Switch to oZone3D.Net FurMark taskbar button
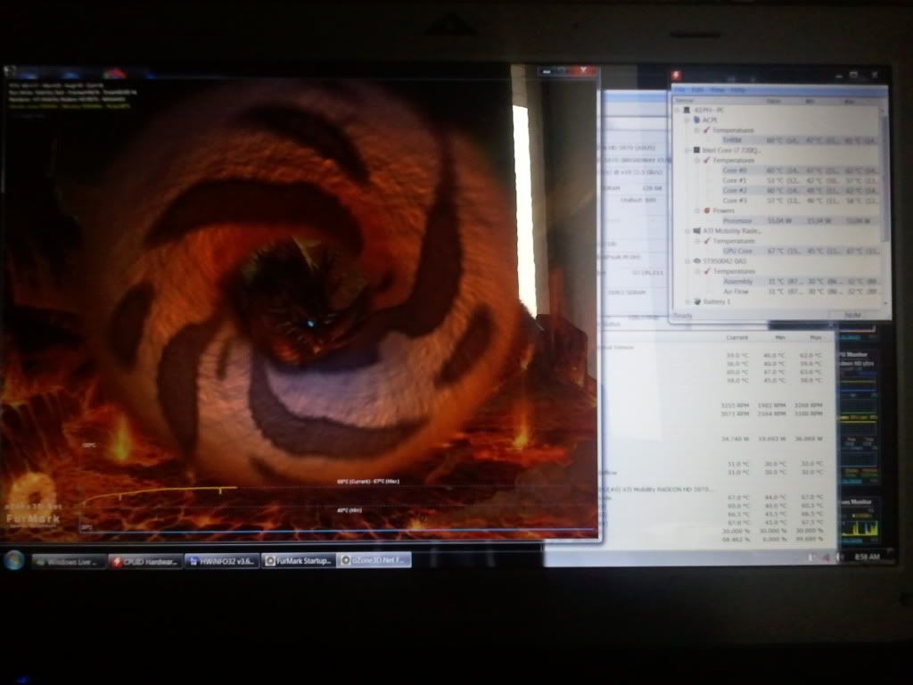This screenshot has width=913, height=685. (x=374, y=560)
